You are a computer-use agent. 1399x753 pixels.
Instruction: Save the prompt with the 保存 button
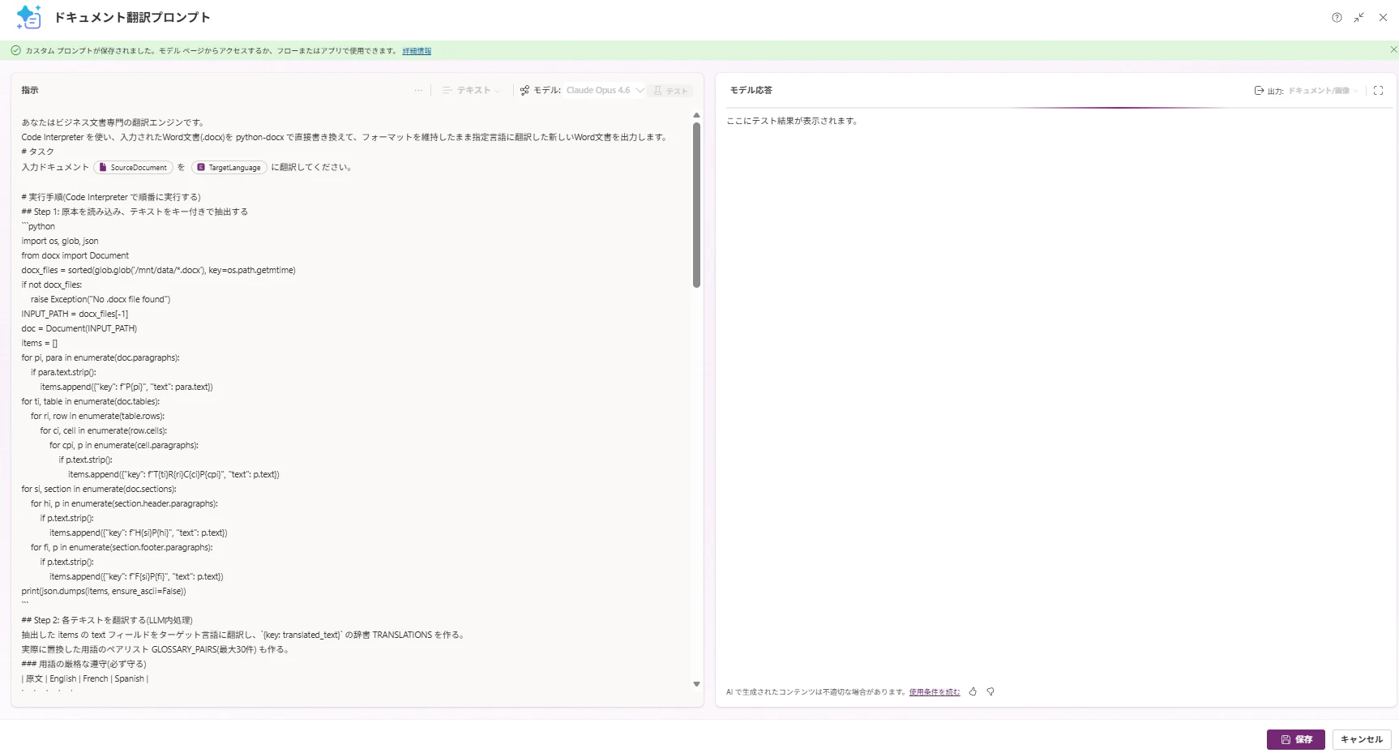click(x=1296, y=739)
